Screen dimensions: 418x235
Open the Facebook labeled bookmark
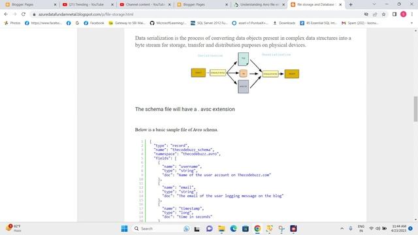tap(94, 23)
